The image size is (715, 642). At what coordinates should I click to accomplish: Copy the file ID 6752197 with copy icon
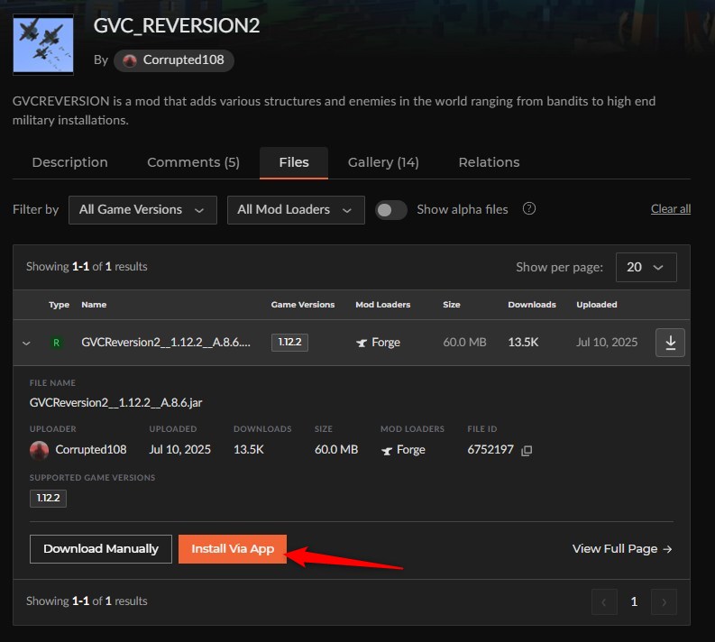527,451
